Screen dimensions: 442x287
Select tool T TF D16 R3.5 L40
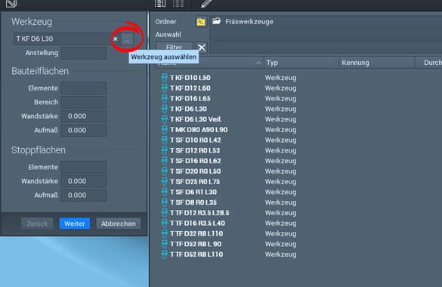tap(197, 224)
